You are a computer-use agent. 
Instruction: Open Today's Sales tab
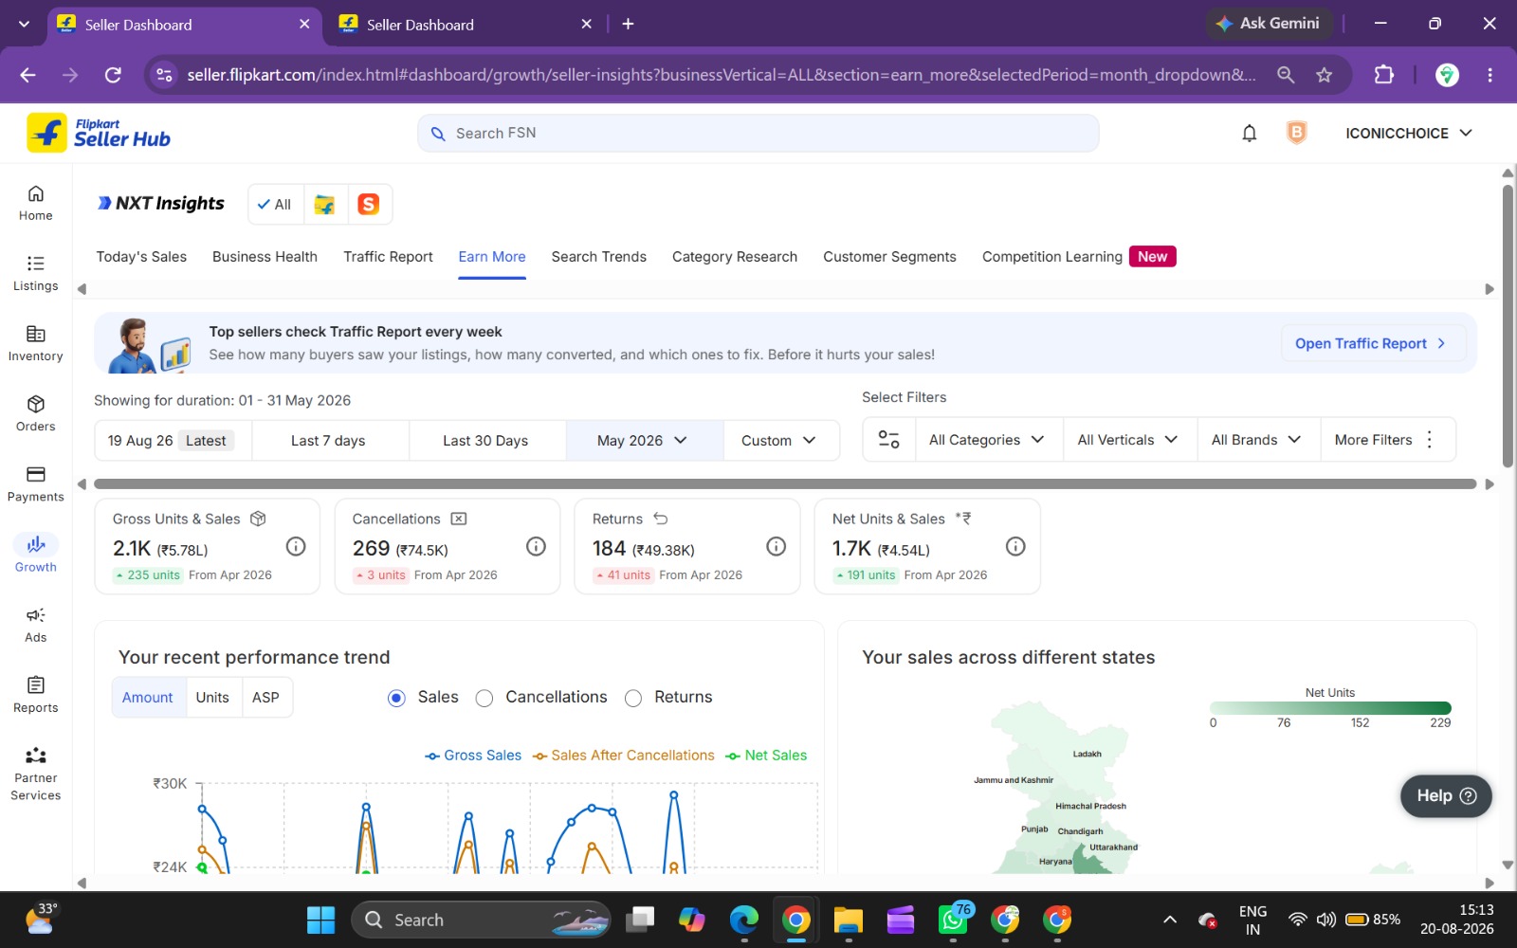coord(141,257)
